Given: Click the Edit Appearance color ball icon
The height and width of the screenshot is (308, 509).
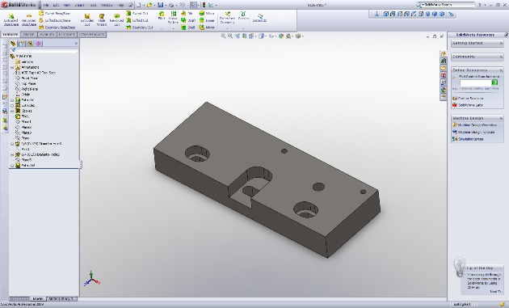Looking at the screenshot, I should (281, 36).
